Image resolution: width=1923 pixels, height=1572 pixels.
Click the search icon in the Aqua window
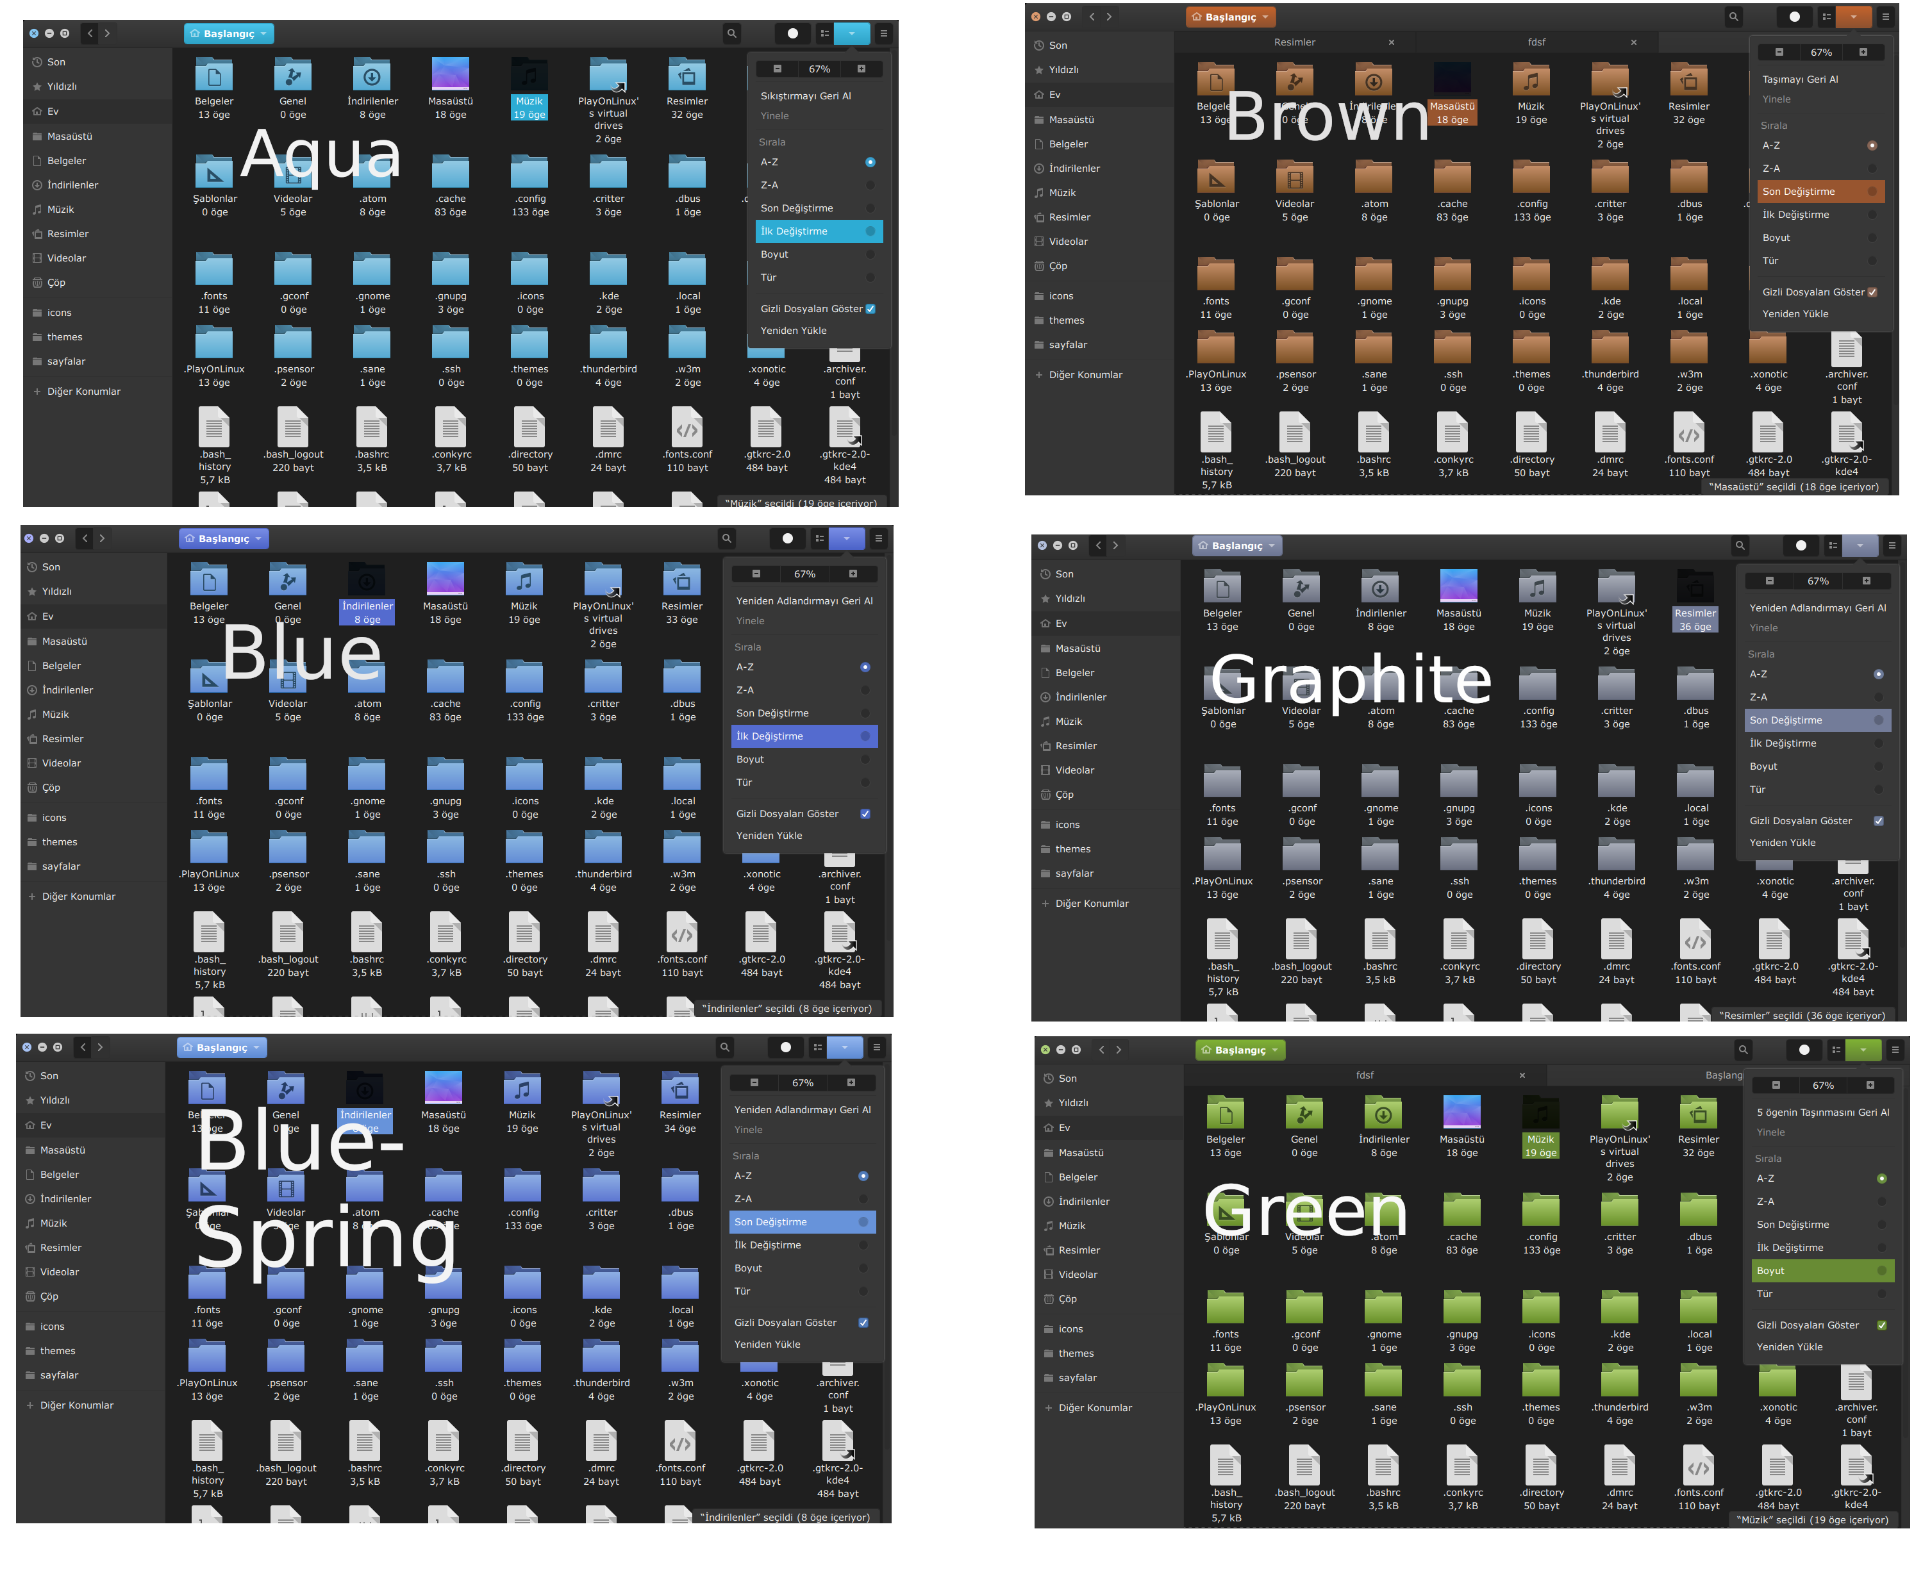click(x=731, y=33)
